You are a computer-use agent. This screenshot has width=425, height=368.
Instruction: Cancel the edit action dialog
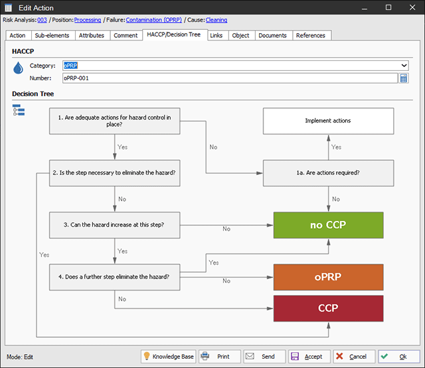coord(353,356)
